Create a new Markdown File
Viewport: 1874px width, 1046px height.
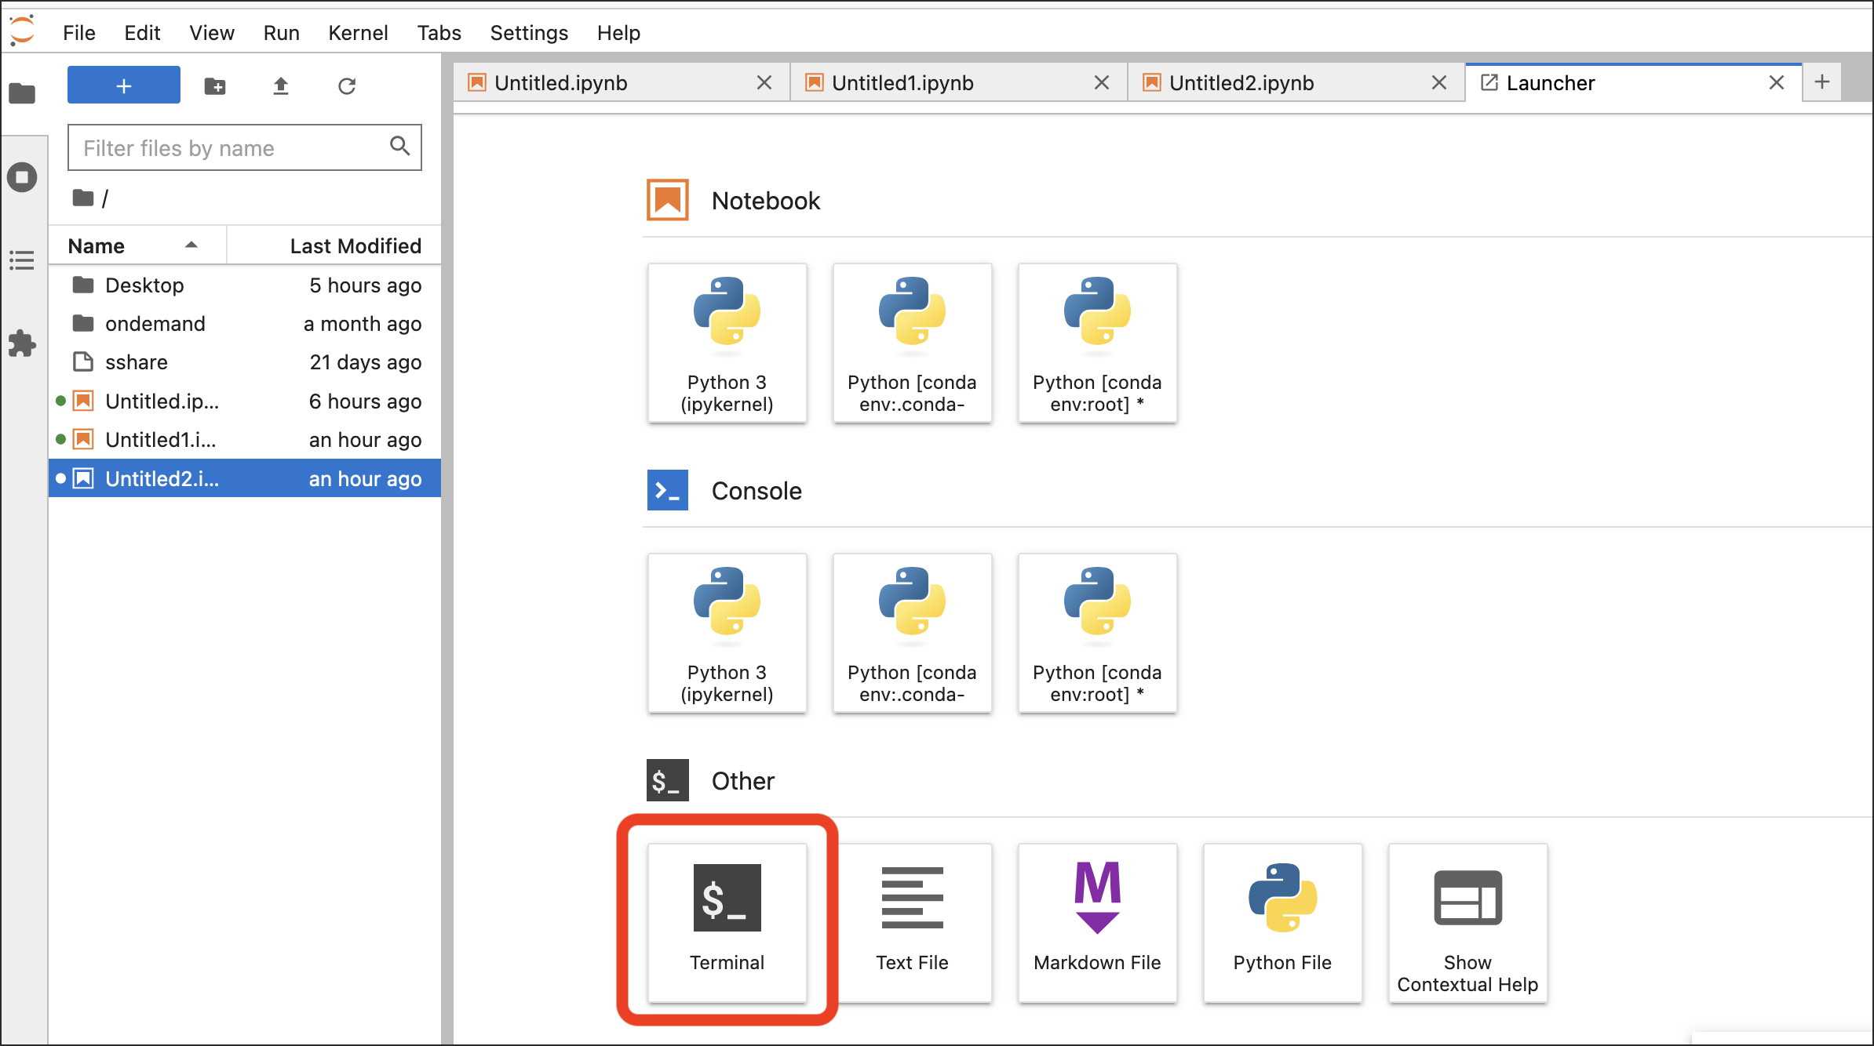[1097, 921]
